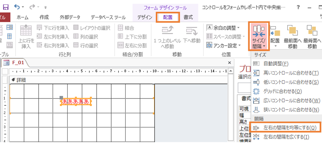This screenshot has height=146, width=322.
Task: Switch to the 配置 ribbon tab
Action: click(x=168, y=17)
